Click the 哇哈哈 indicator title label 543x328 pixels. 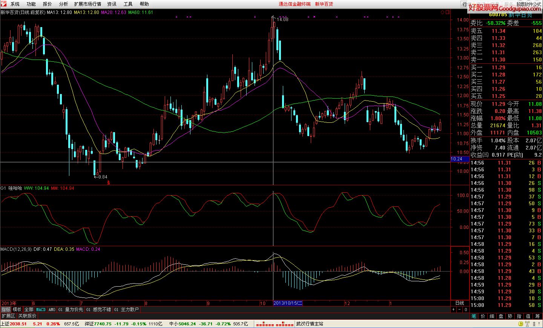tap(15, 188)
